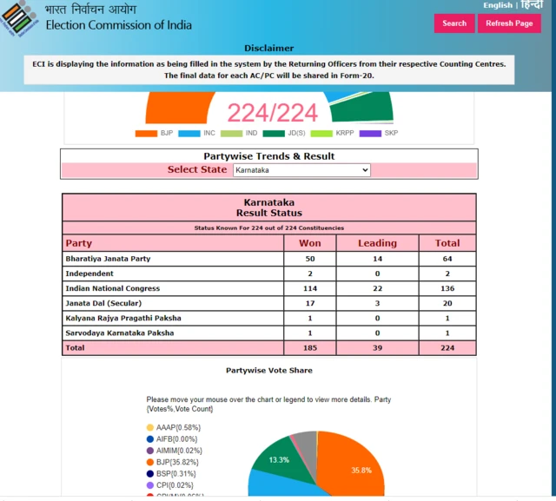Click Congress total value 136
556x501 pixels.
[447, 288]
